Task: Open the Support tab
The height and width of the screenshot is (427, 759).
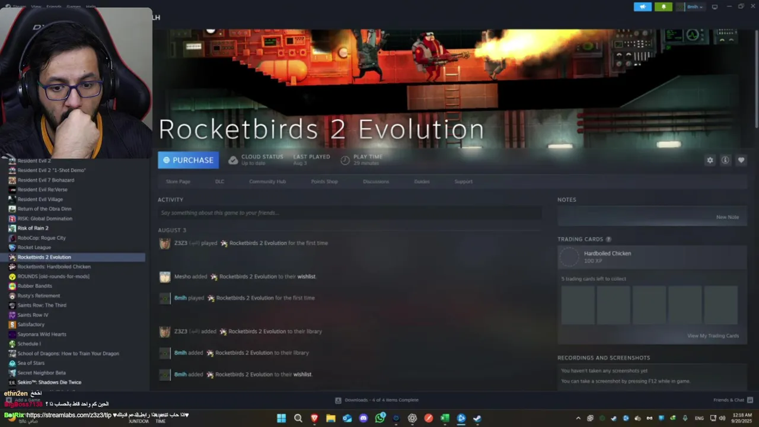Action: 463,181
